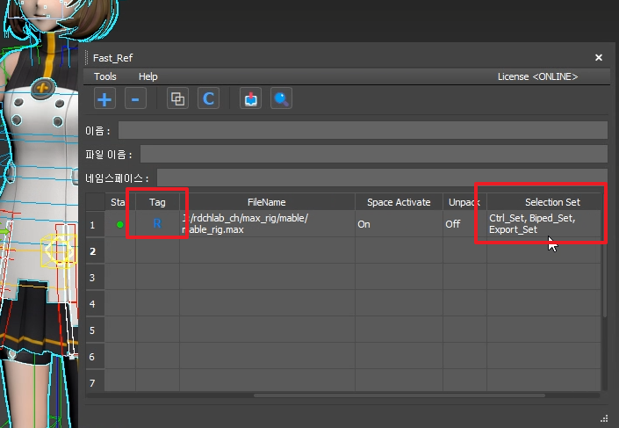Toggle the Space Activate On cell
Viewport: 619px width, 428px height.
[399, 224]
